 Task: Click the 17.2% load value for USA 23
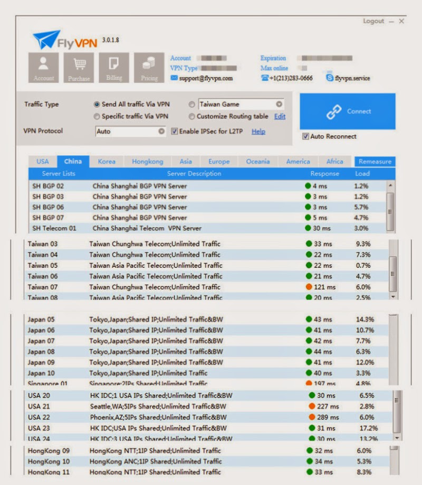coord(369,428)
